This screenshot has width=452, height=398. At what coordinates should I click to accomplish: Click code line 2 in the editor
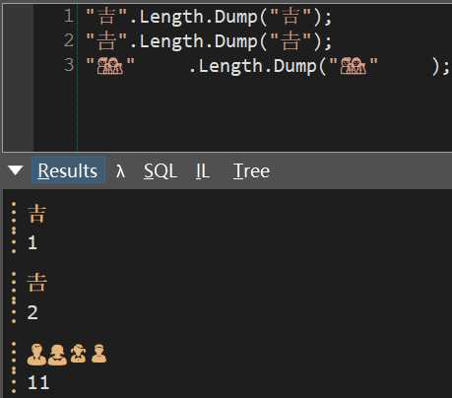pos(209,41)
